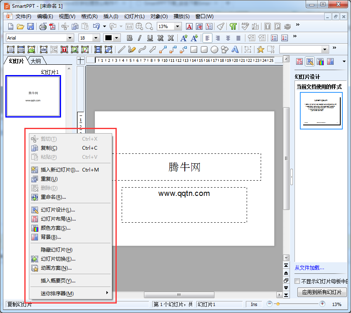Click the 应用到所有幻灯片 button
Viewport: 351px width, 313px height.
click(x=322, y=292)
